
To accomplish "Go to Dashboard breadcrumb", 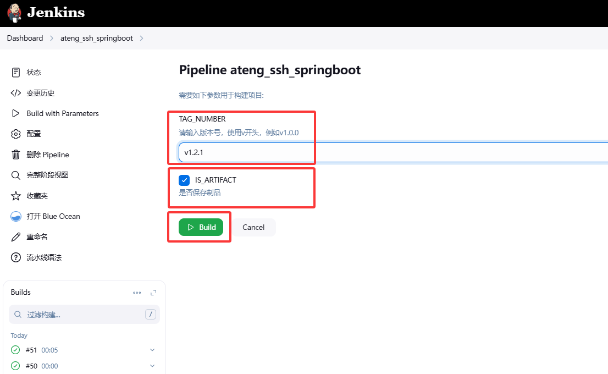I will coord(25,38).
